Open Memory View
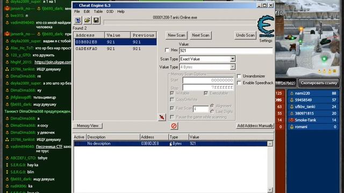The image size is (344, 193). pyautogui.click(x=88, y=126)
